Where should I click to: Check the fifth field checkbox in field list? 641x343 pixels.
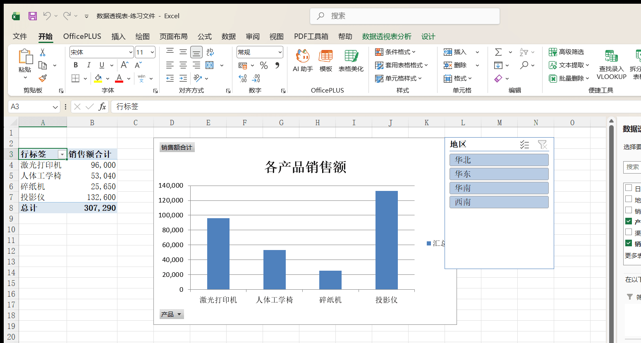[x=629, y=232]
